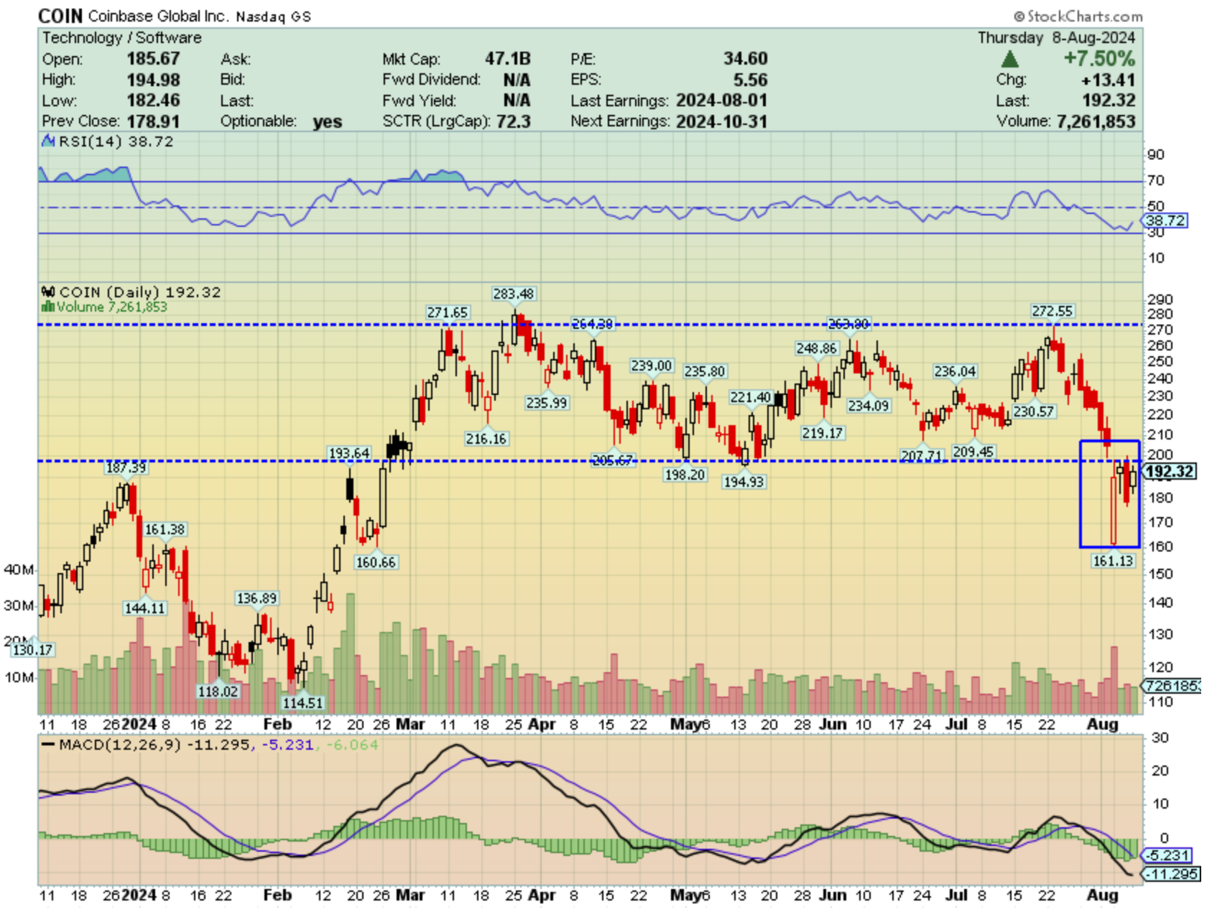Click the 118.02 low price label

click(218, 692)
